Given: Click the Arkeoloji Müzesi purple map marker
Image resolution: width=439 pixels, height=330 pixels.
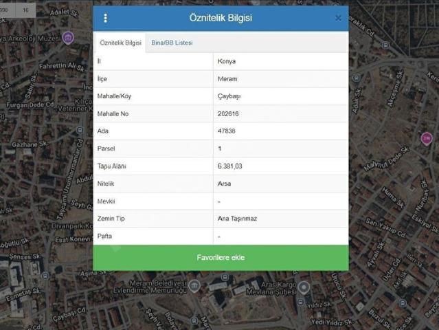Looking at the screenshot, I should [x=68, y=38].
